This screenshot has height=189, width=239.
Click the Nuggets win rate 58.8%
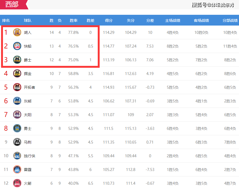(x=74, y=74)
